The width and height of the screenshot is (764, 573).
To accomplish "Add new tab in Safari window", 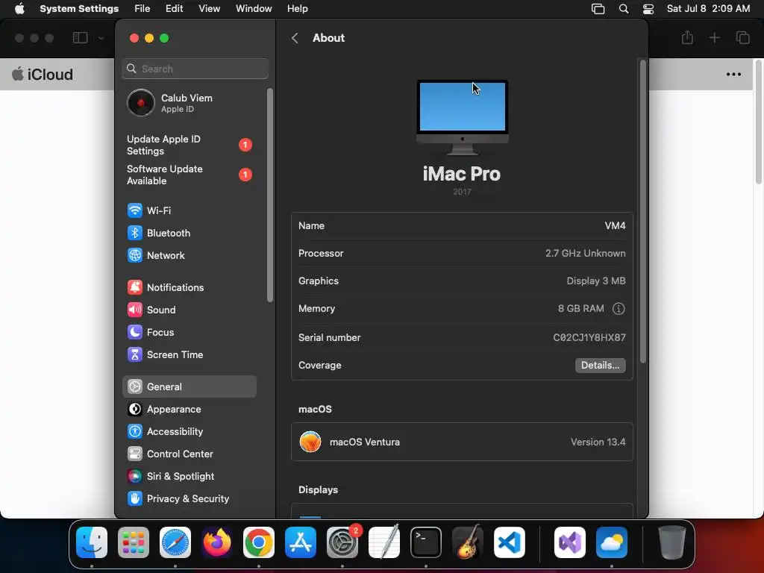I will tap(714, 37).
